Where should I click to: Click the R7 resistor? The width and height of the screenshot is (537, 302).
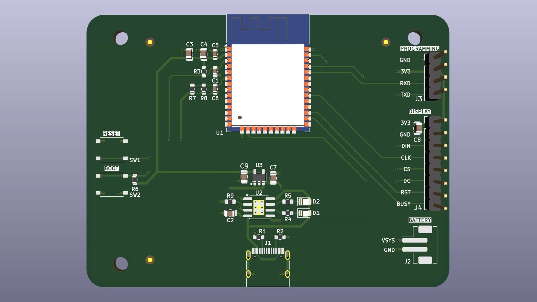(x=192, y=89)
